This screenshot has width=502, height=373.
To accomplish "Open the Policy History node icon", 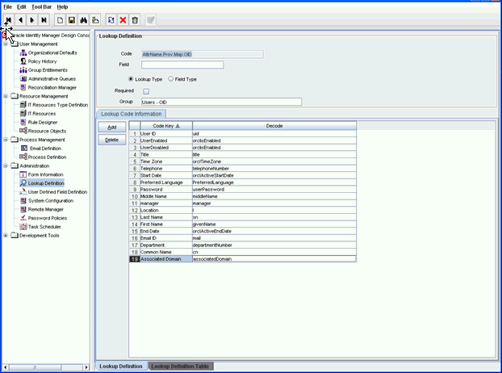I will pos(23,61).
